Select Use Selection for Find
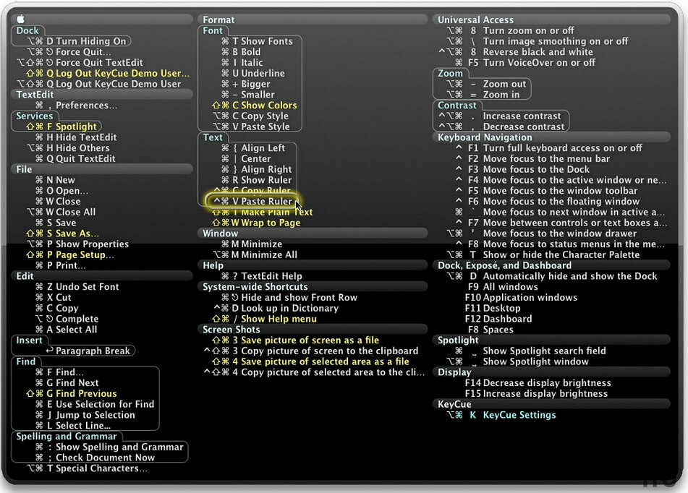Image resolution: width=688 pixels, height=493 pixels. (95, 404)
